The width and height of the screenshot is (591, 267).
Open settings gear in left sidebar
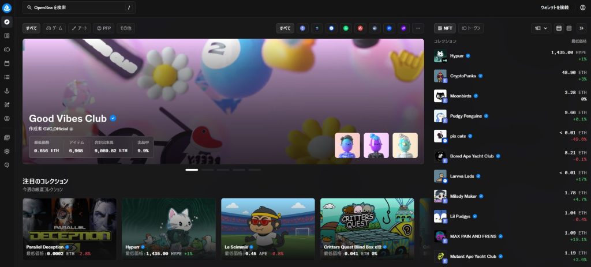[x=7, y=151]
